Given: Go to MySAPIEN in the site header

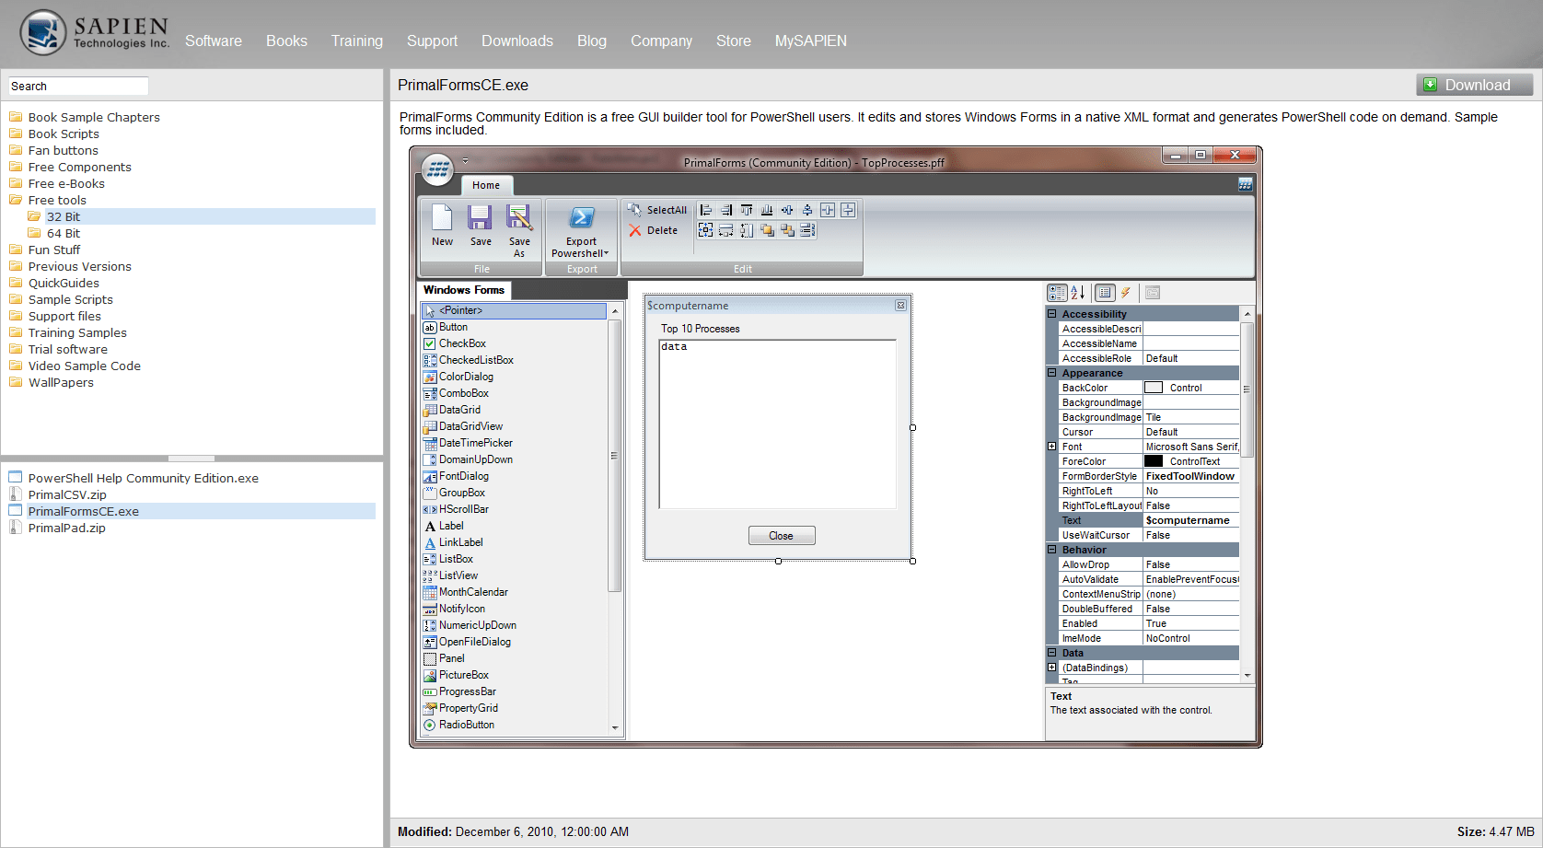Looking at the screenshot, I should click(811, 41).
